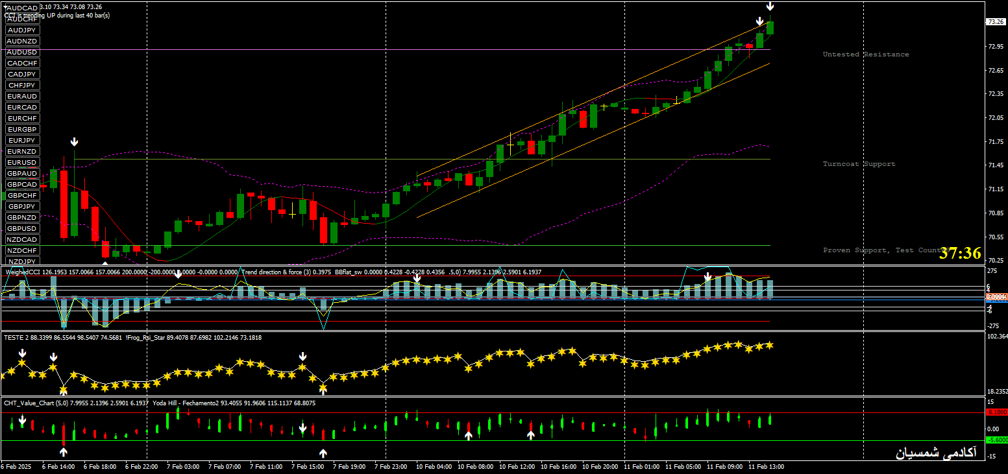Click the green -5.6000 level tag
Viewport: 1008px width, 474px height.
(996, 440)
